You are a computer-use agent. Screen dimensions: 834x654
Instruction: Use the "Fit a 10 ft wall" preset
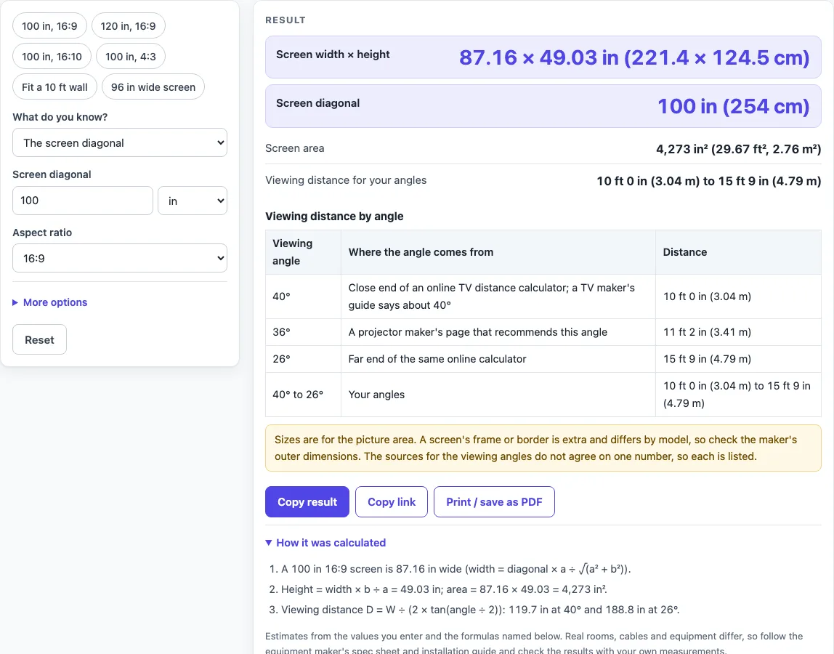(54, 87)
